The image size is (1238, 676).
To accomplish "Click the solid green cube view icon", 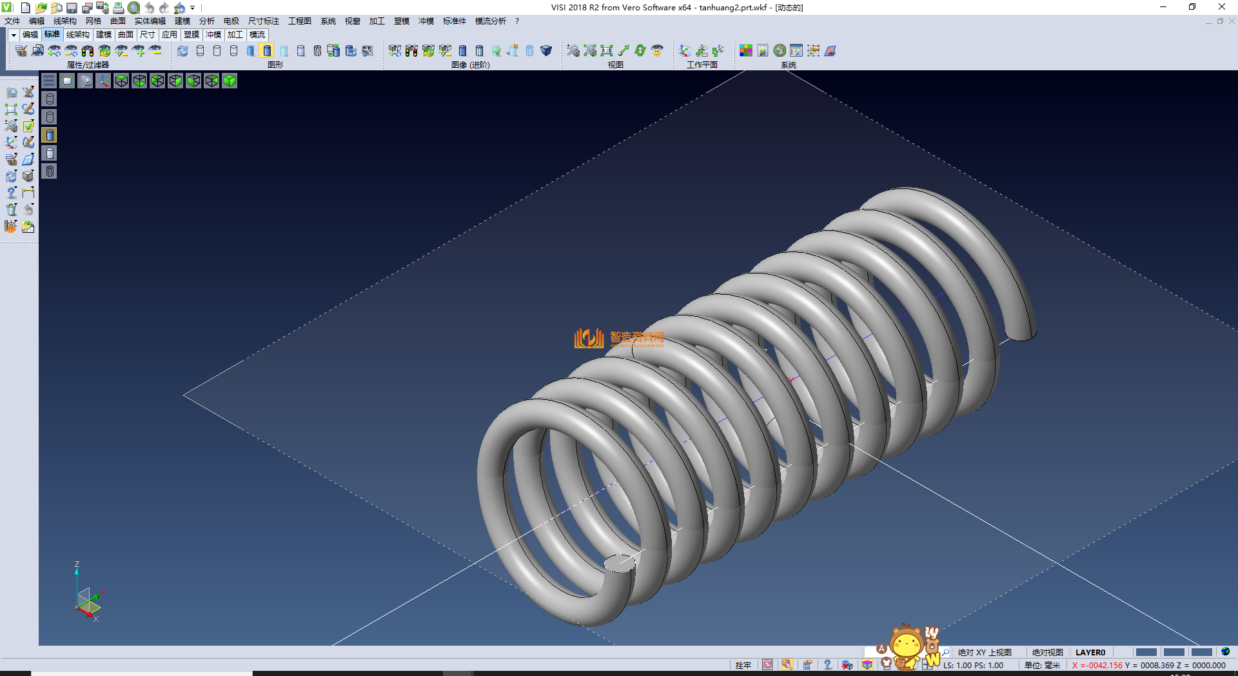I will click(x=230, y=81).
